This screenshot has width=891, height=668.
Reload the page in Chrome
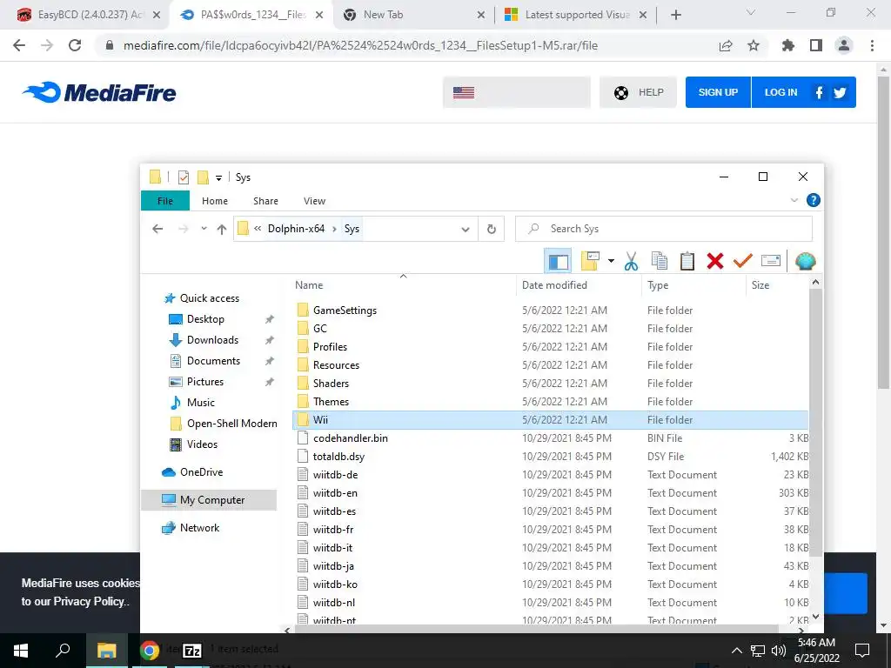tap(75, 45)
